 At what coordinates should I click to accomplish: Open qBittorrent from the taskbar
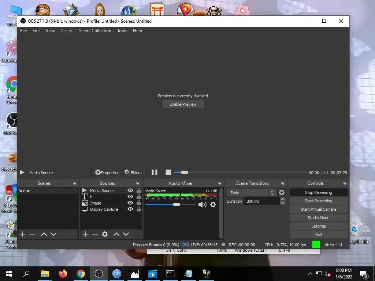117,274
